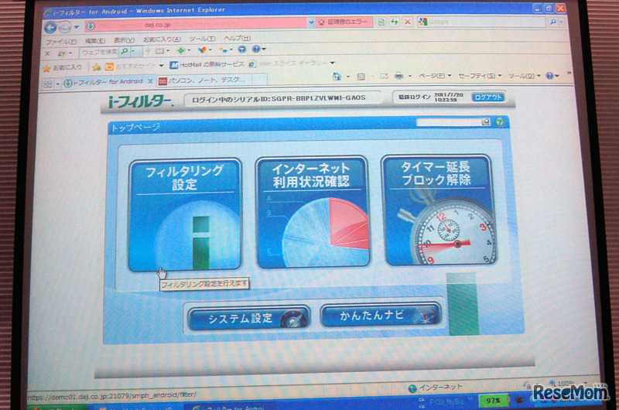Viewport: 619px width, 410px height.
Task: Click the messenger people toolbar icon
Action: [x=224, y=50]
